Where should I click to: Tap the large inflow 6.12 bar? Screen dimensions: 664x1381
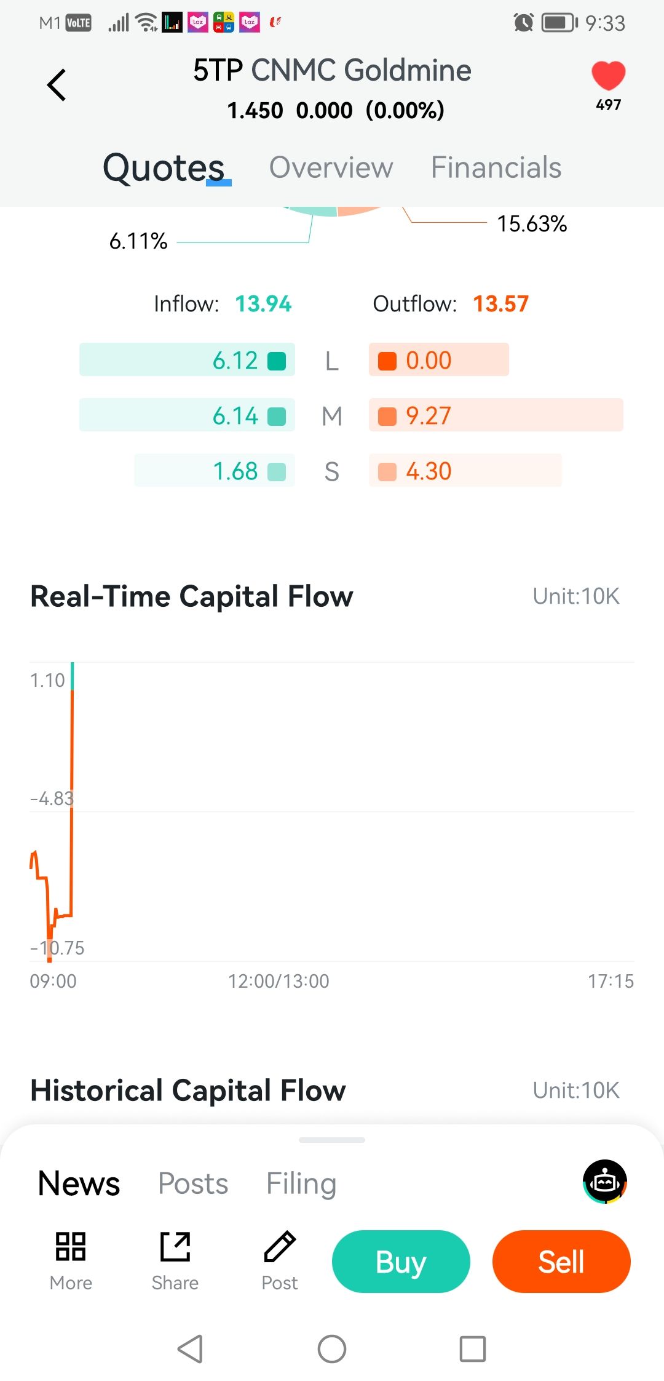[187, 360]
